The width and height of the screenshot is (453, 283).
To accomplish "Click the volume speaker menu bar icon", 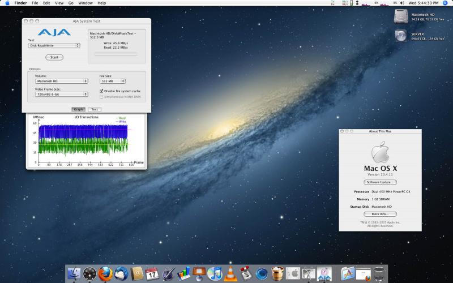I will [402, 3].
